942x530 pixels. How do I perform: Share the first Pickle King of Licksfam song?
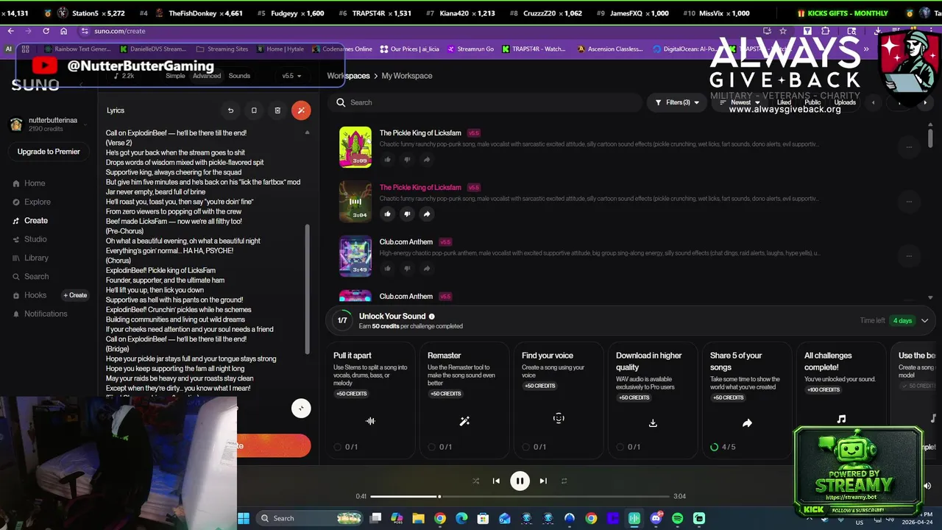(427, 160)
